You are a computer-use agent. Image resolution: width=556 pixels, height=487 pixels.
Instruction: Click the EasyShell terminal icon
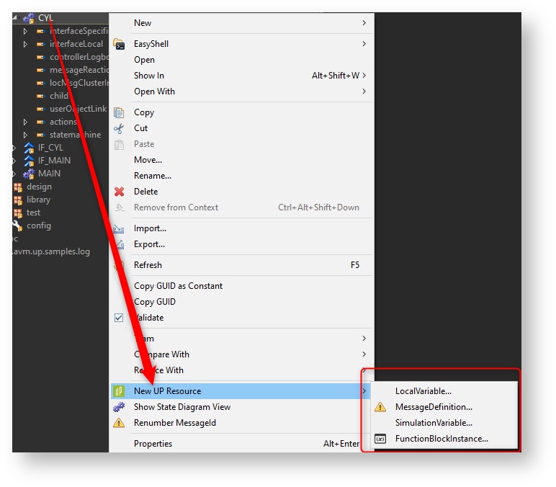(x=119, y=44)
